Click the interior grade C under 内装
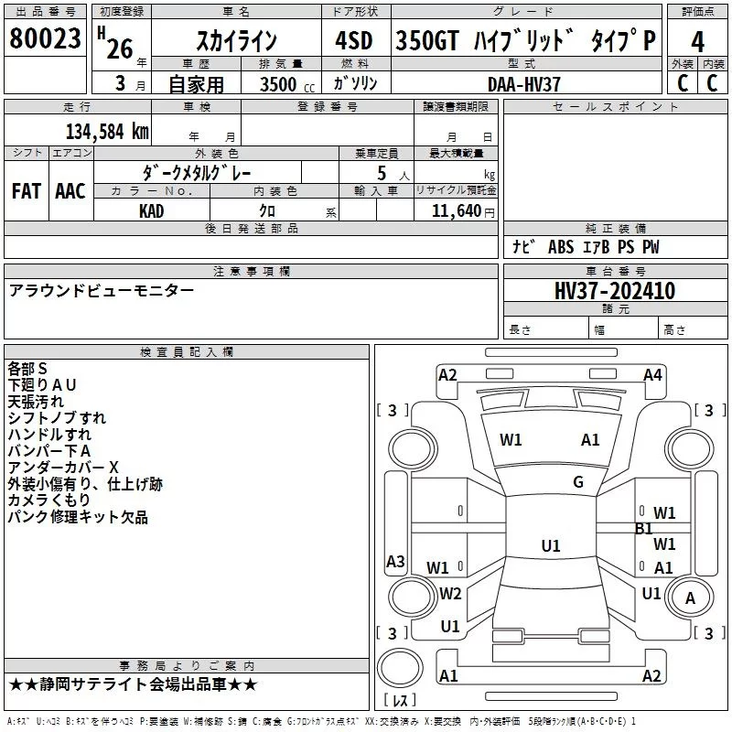Image resolution: width=732 pixels, height=732 pixels. click(712, 83)
